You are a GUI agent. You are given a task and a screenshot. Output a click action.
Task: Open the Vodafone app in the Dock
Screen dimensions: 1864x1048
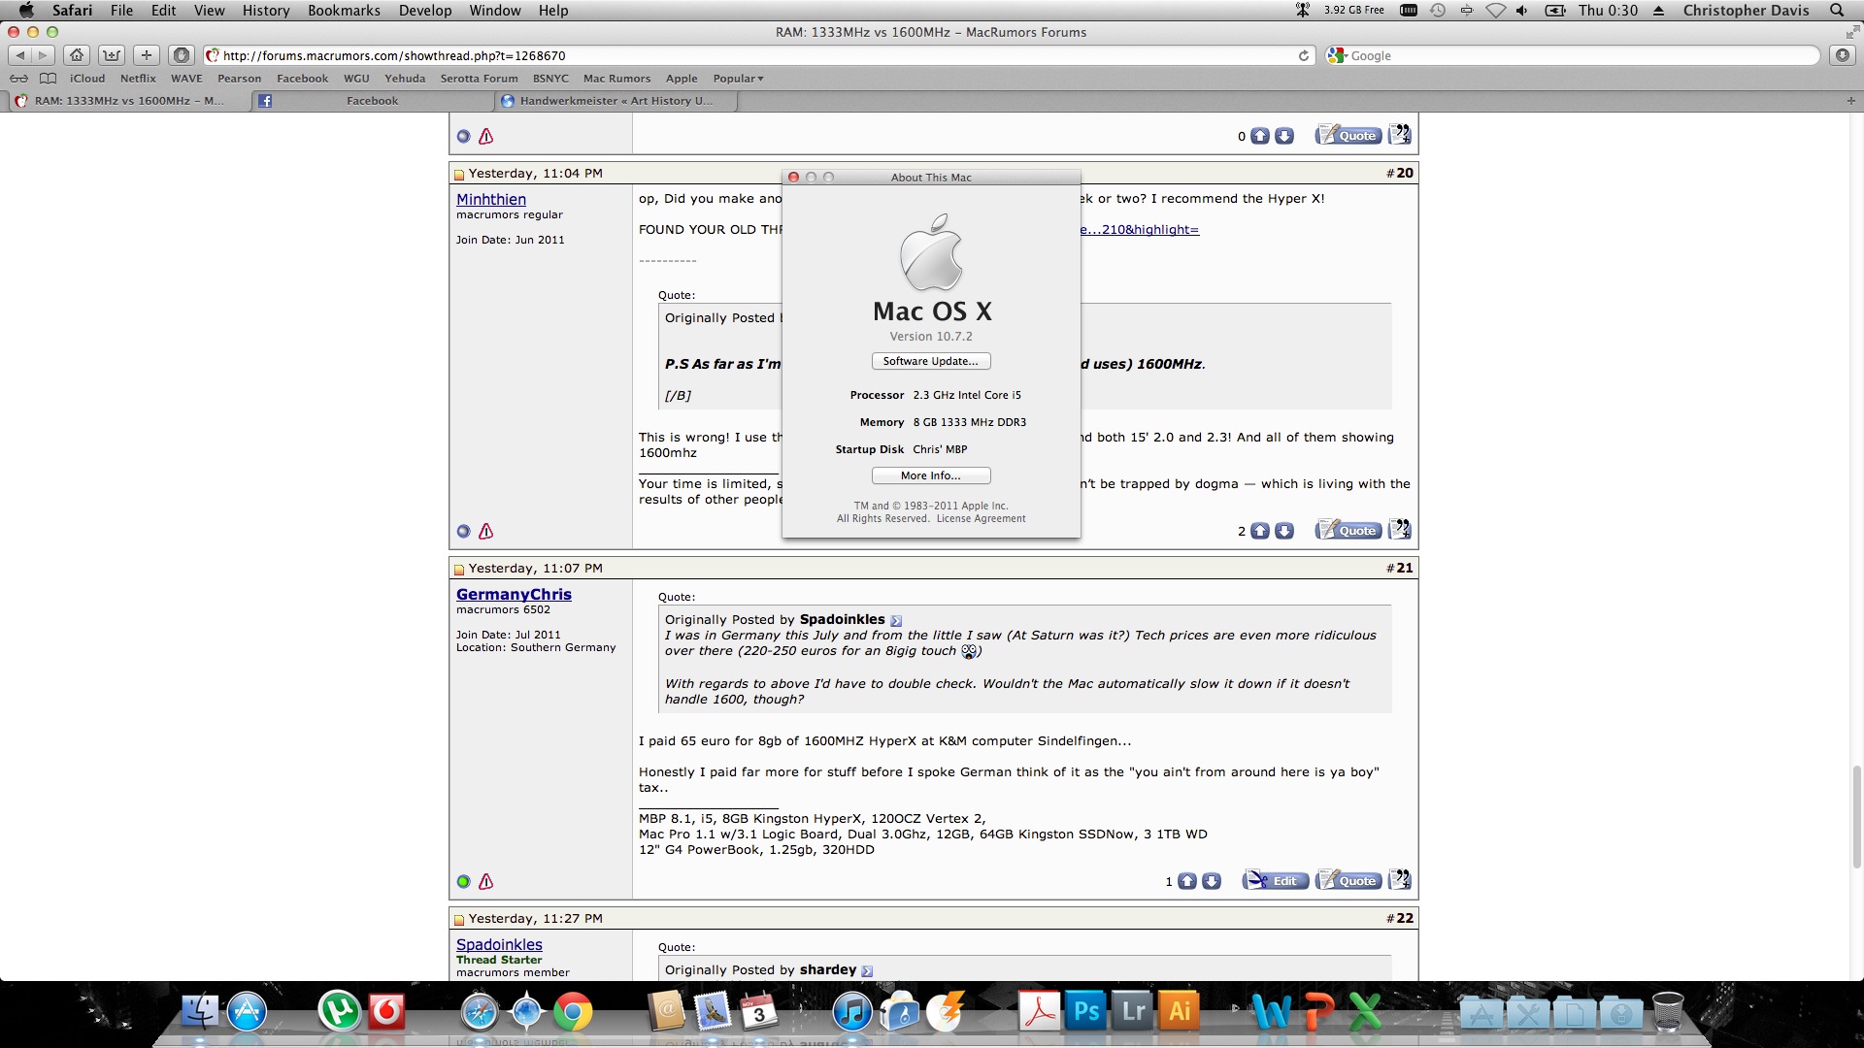tap(386, 1012)
